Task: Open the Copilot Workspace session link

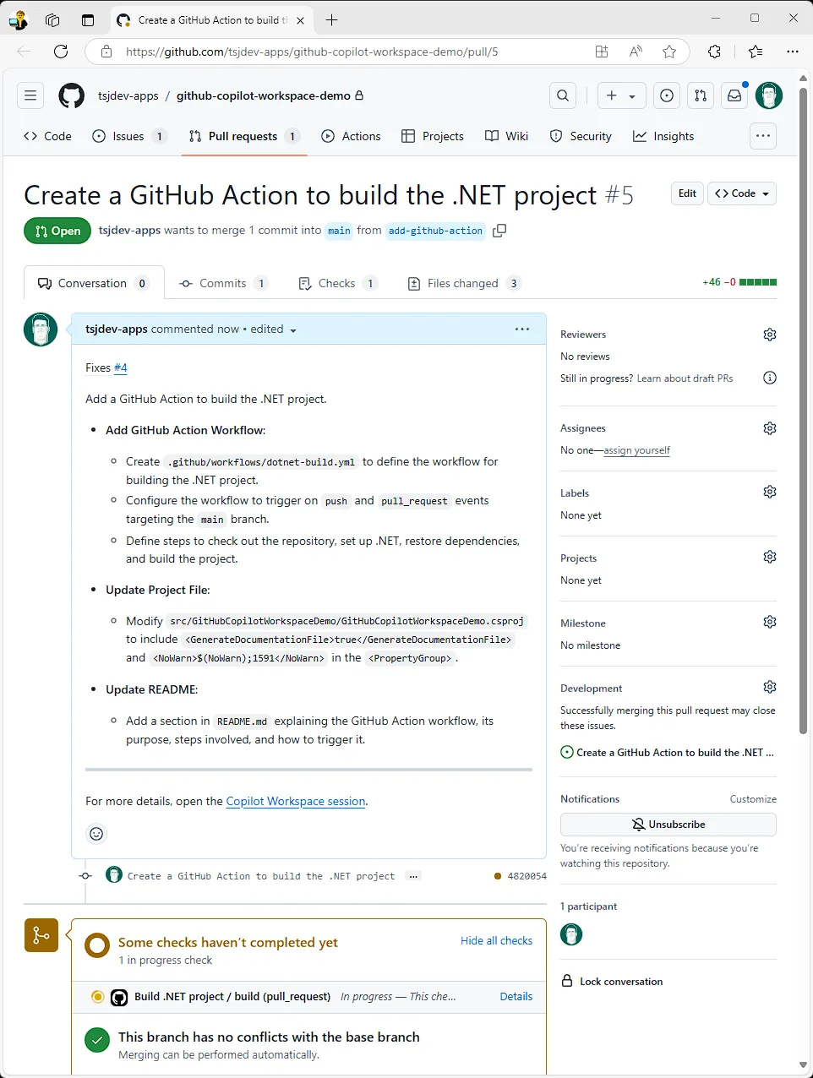Action: (x=296, y=801)
